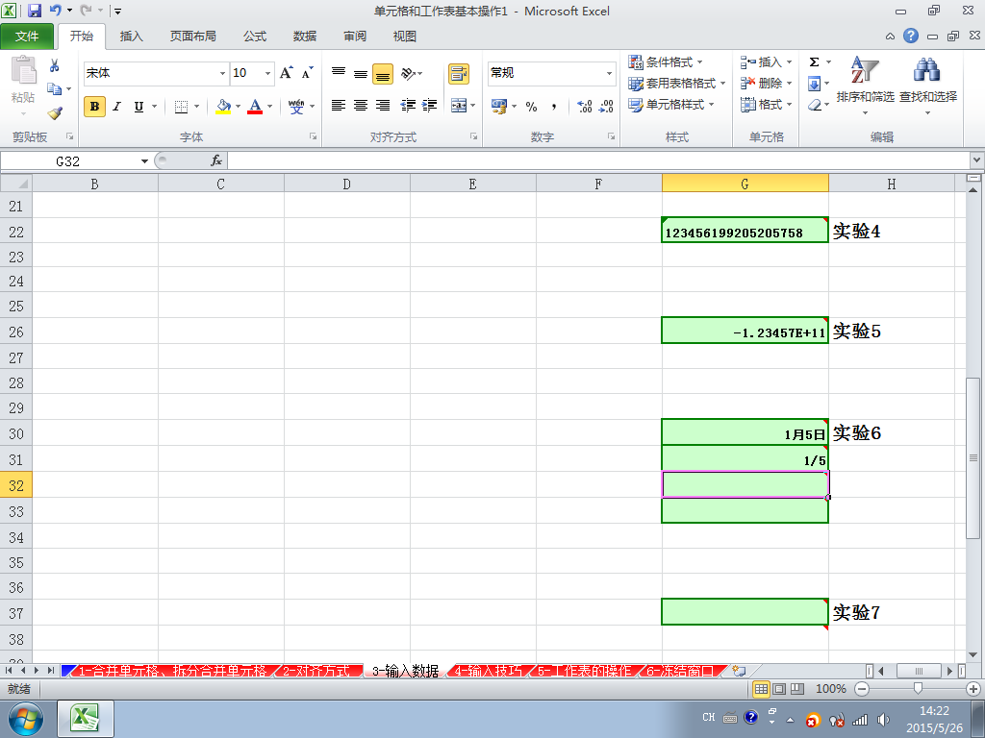Open the font name dropdown 宋体
Image resolution: width=985 pixels, height=738 pixels.
click(222, 73)
